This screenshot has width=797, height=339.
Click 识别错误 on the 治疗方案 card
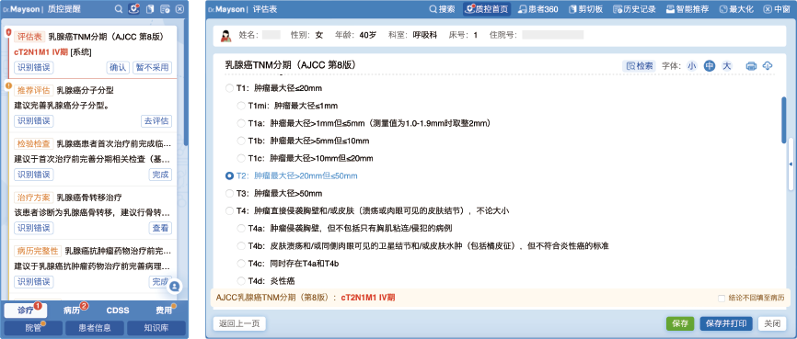tap(33, 228)
